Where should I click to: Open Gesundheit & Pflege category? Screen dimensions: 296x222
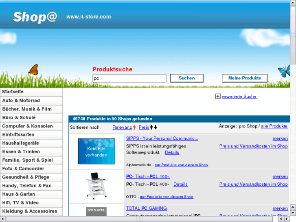click(31, 177)
